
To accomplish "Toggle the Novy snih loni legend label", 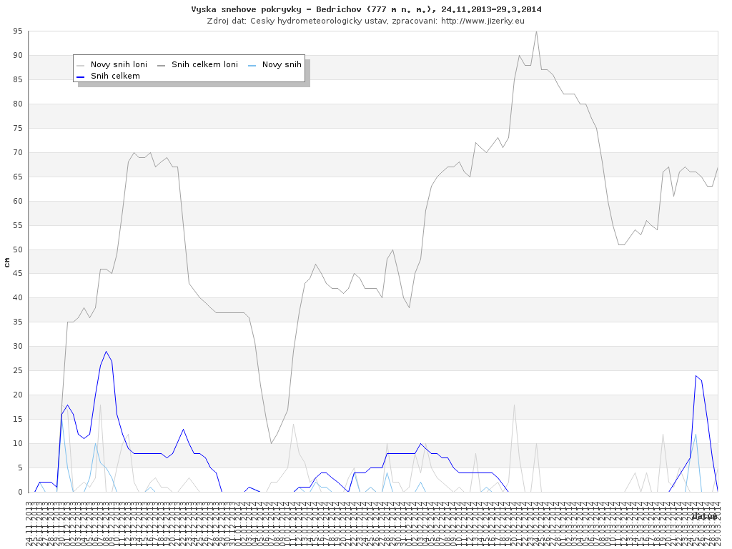I will point(119,65).
